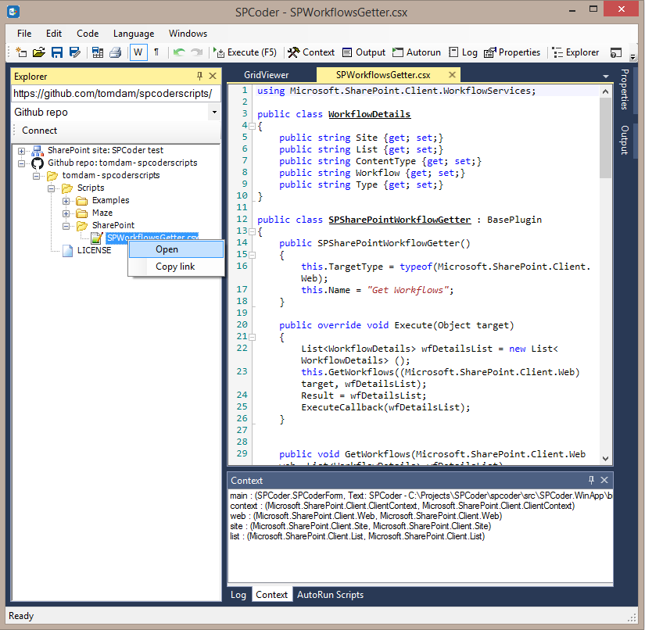This screenshot has width=645, height=630.
Task: Open the Log toolbar item
Action: click(463, 52)
